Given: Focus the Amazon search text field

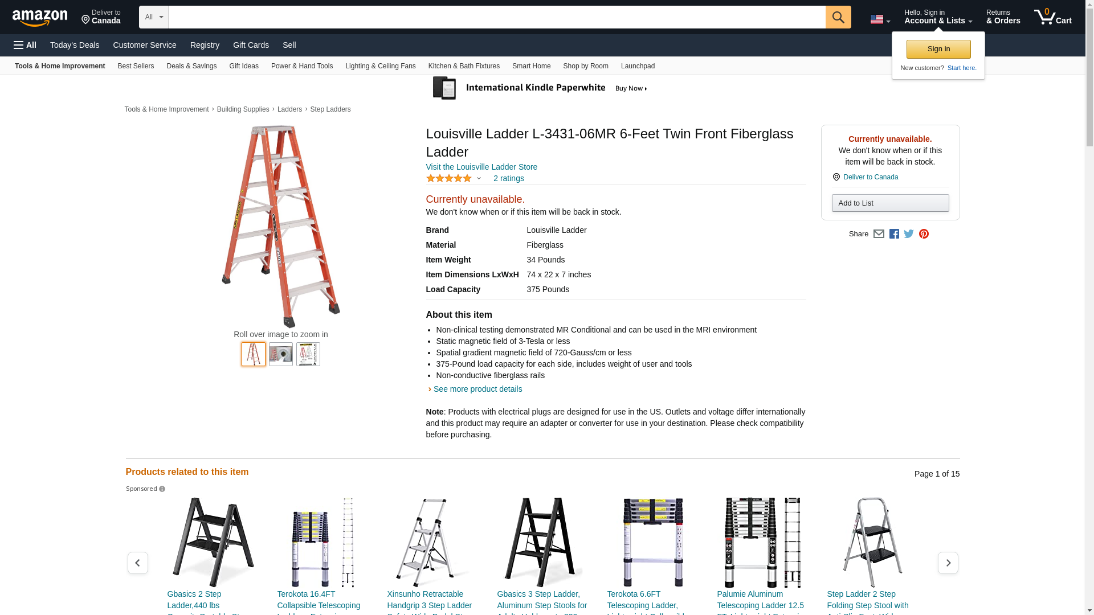Looking at the screenshot, I should coord(496,17).
